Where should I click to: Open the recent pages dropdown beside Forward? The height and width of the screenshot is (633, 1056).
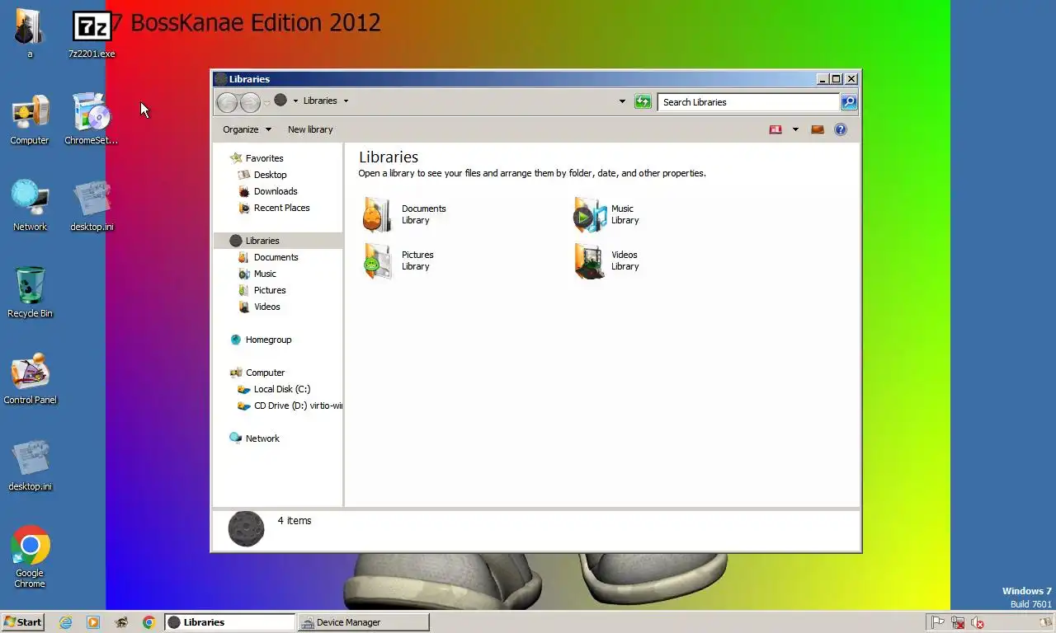(266, 101)
